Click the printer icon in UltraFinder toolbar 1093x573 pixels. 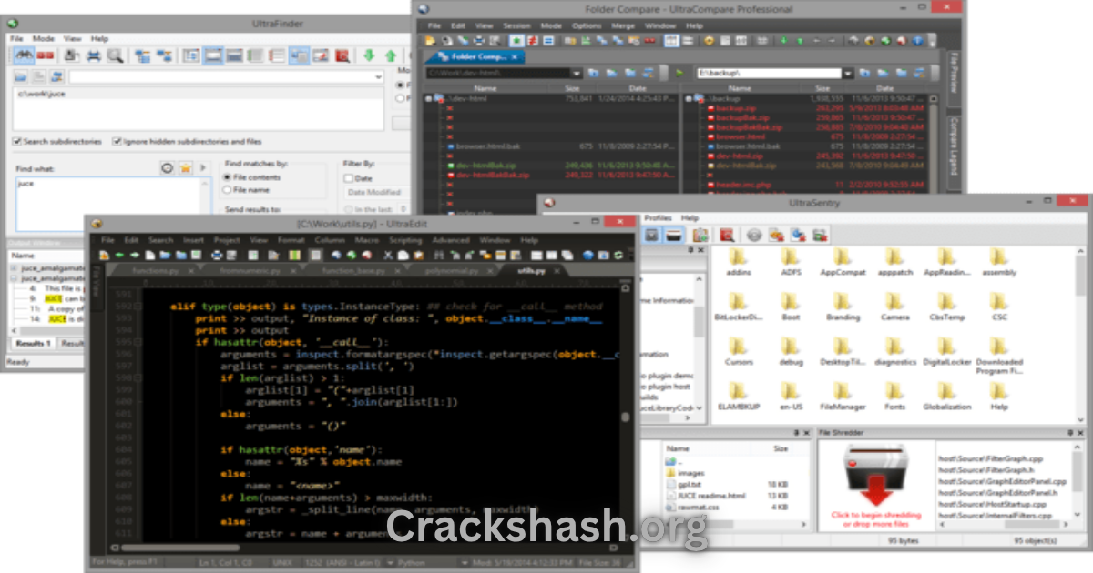click(94, 55)
